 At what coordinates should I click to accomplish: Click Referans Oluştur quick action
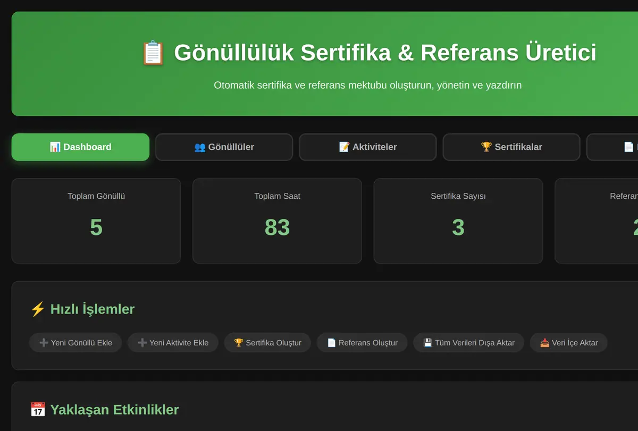point(362,343)
